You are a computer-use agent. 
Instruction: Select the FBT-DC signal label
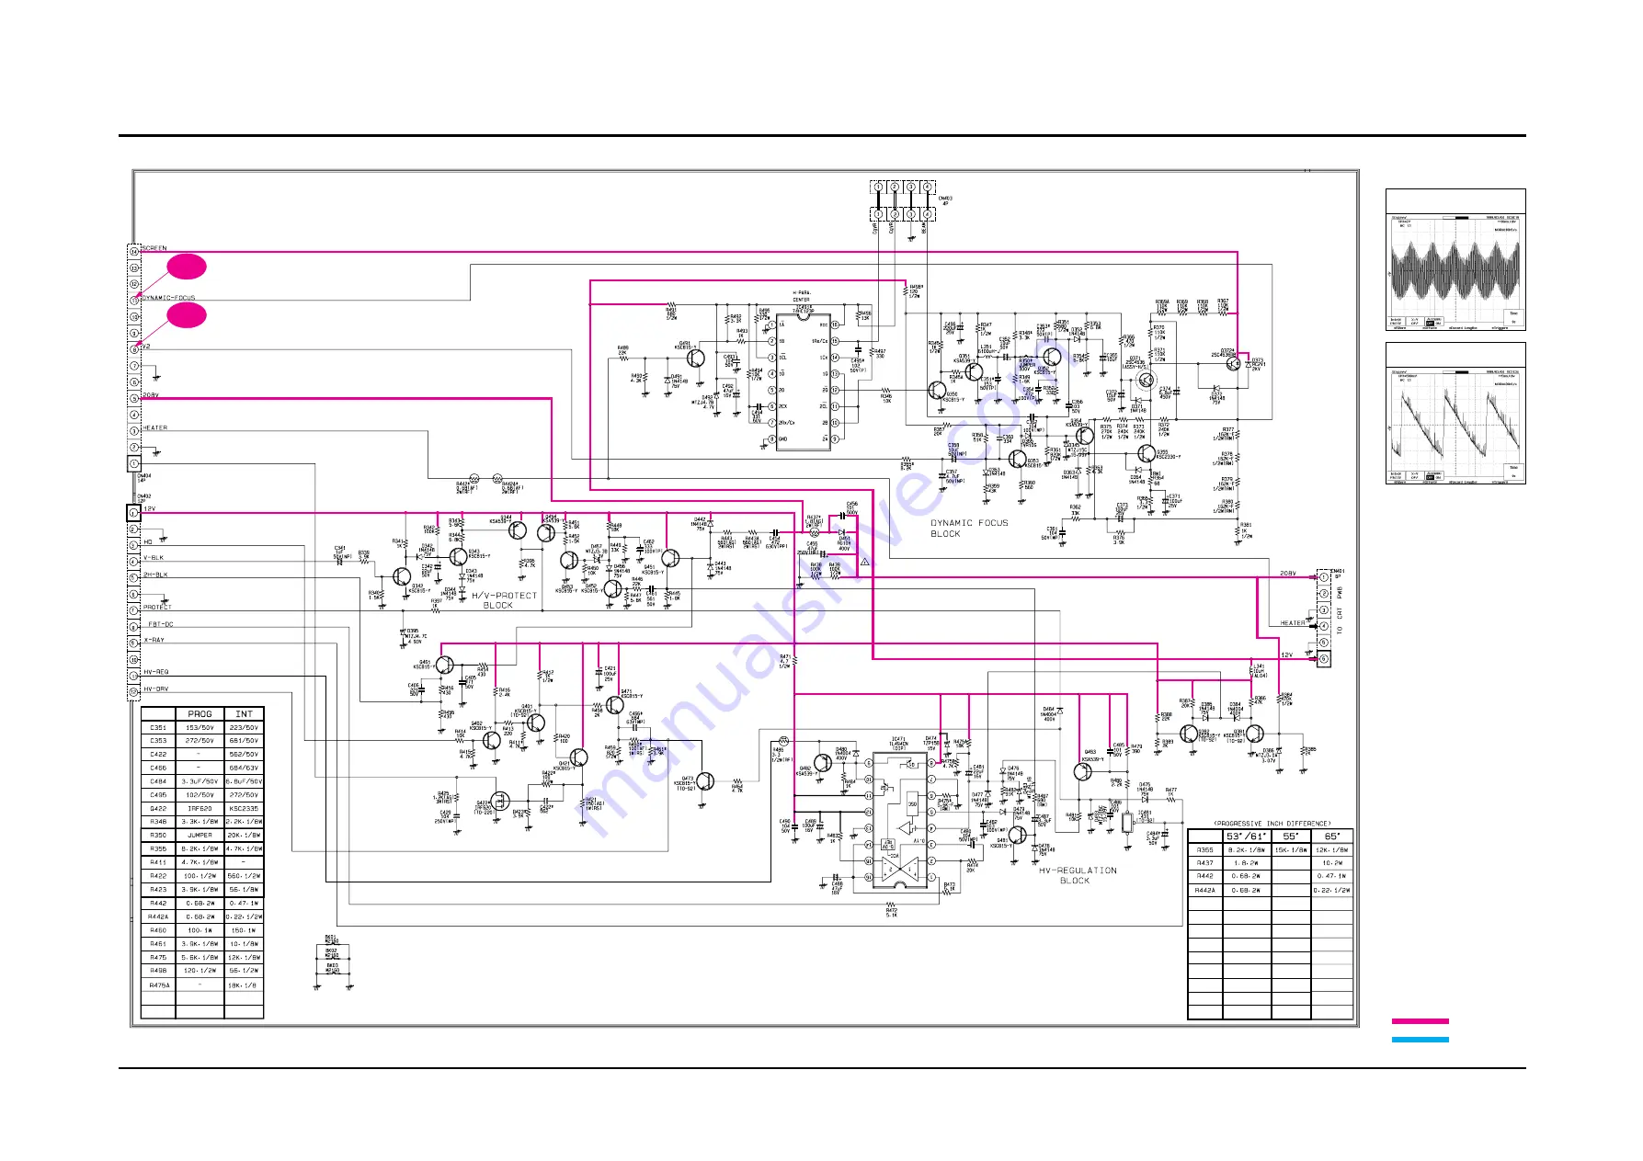pyautogui.click(x=161, y=624)
